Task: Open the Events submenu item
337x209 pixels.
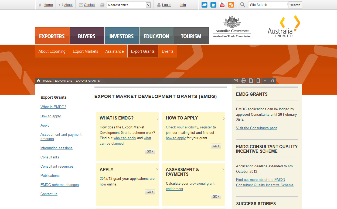Action: 168,51
